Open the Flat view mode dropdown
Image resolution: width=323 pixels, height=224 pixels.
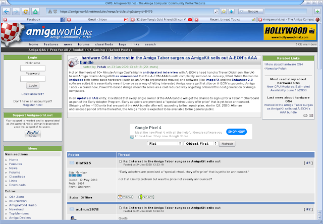click(x=165, y=143)
